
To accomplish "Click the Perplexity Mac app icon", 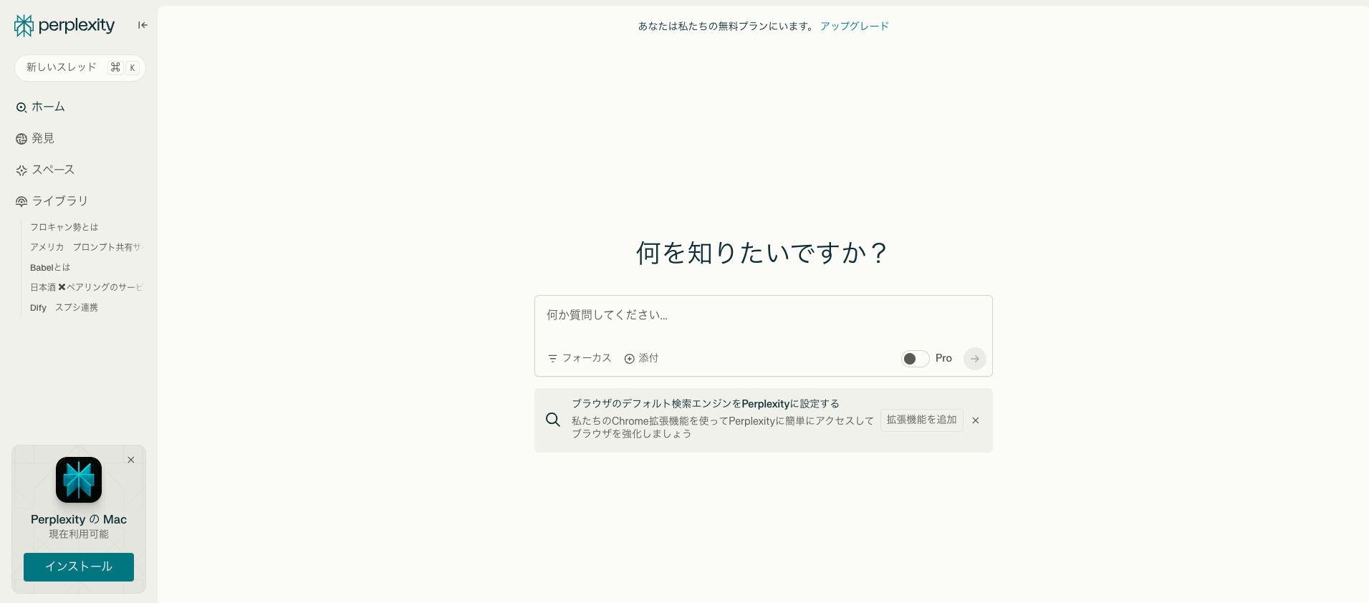I will pyautogui.click(x=79, y=480).
